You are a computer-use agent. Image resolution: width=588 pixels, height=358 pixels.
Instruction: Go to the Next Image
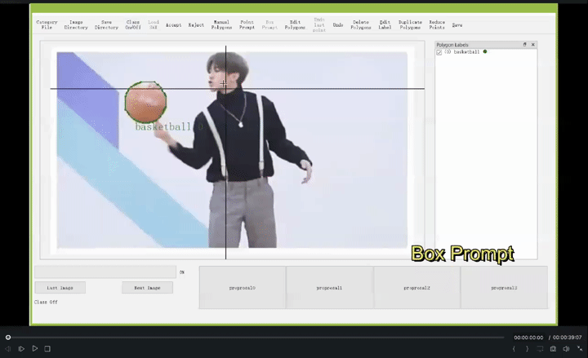point(147,288)
